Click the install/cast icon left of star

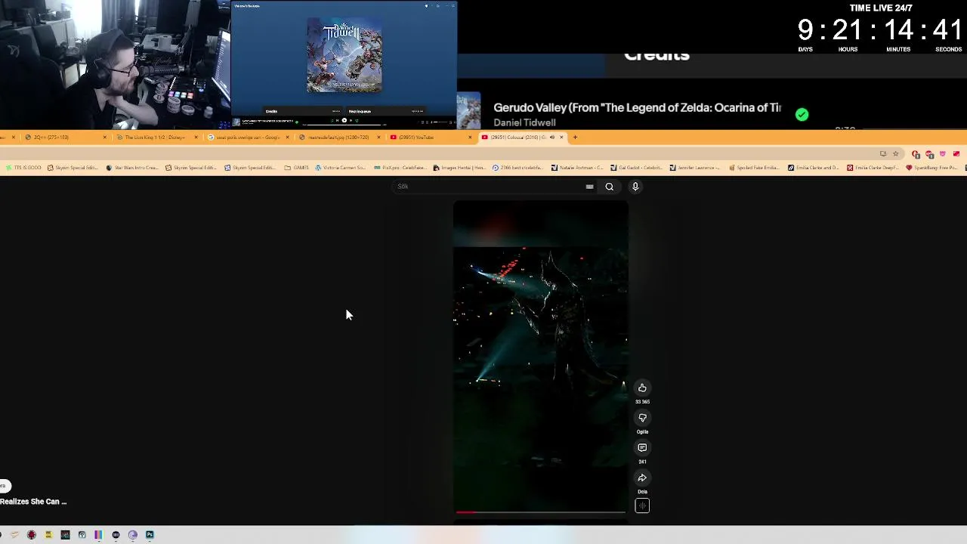[882, 154]
